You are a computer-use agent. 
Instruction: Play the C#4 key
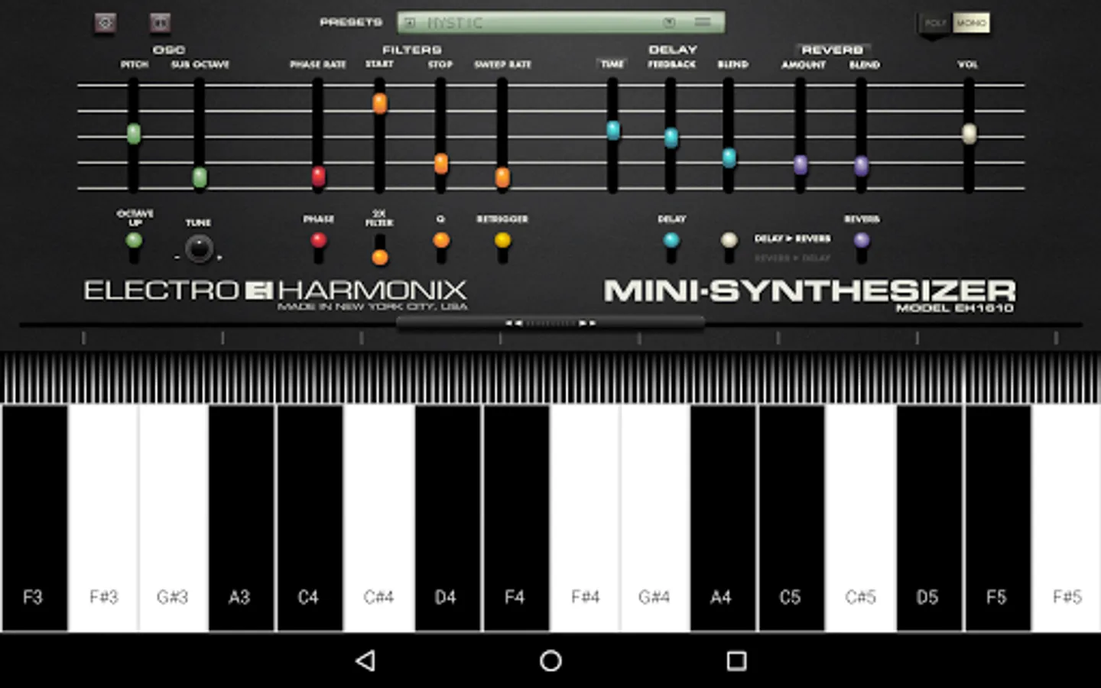[379, 518]
